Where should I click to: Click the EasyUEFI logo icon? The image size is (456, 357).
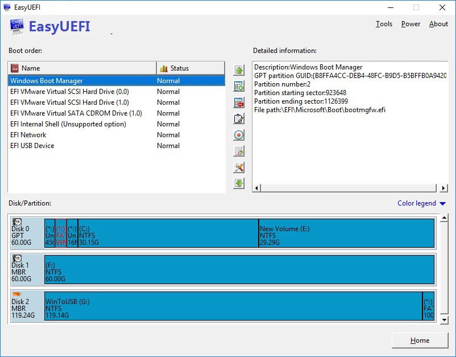pyautogui.click(x=16, y=27)
